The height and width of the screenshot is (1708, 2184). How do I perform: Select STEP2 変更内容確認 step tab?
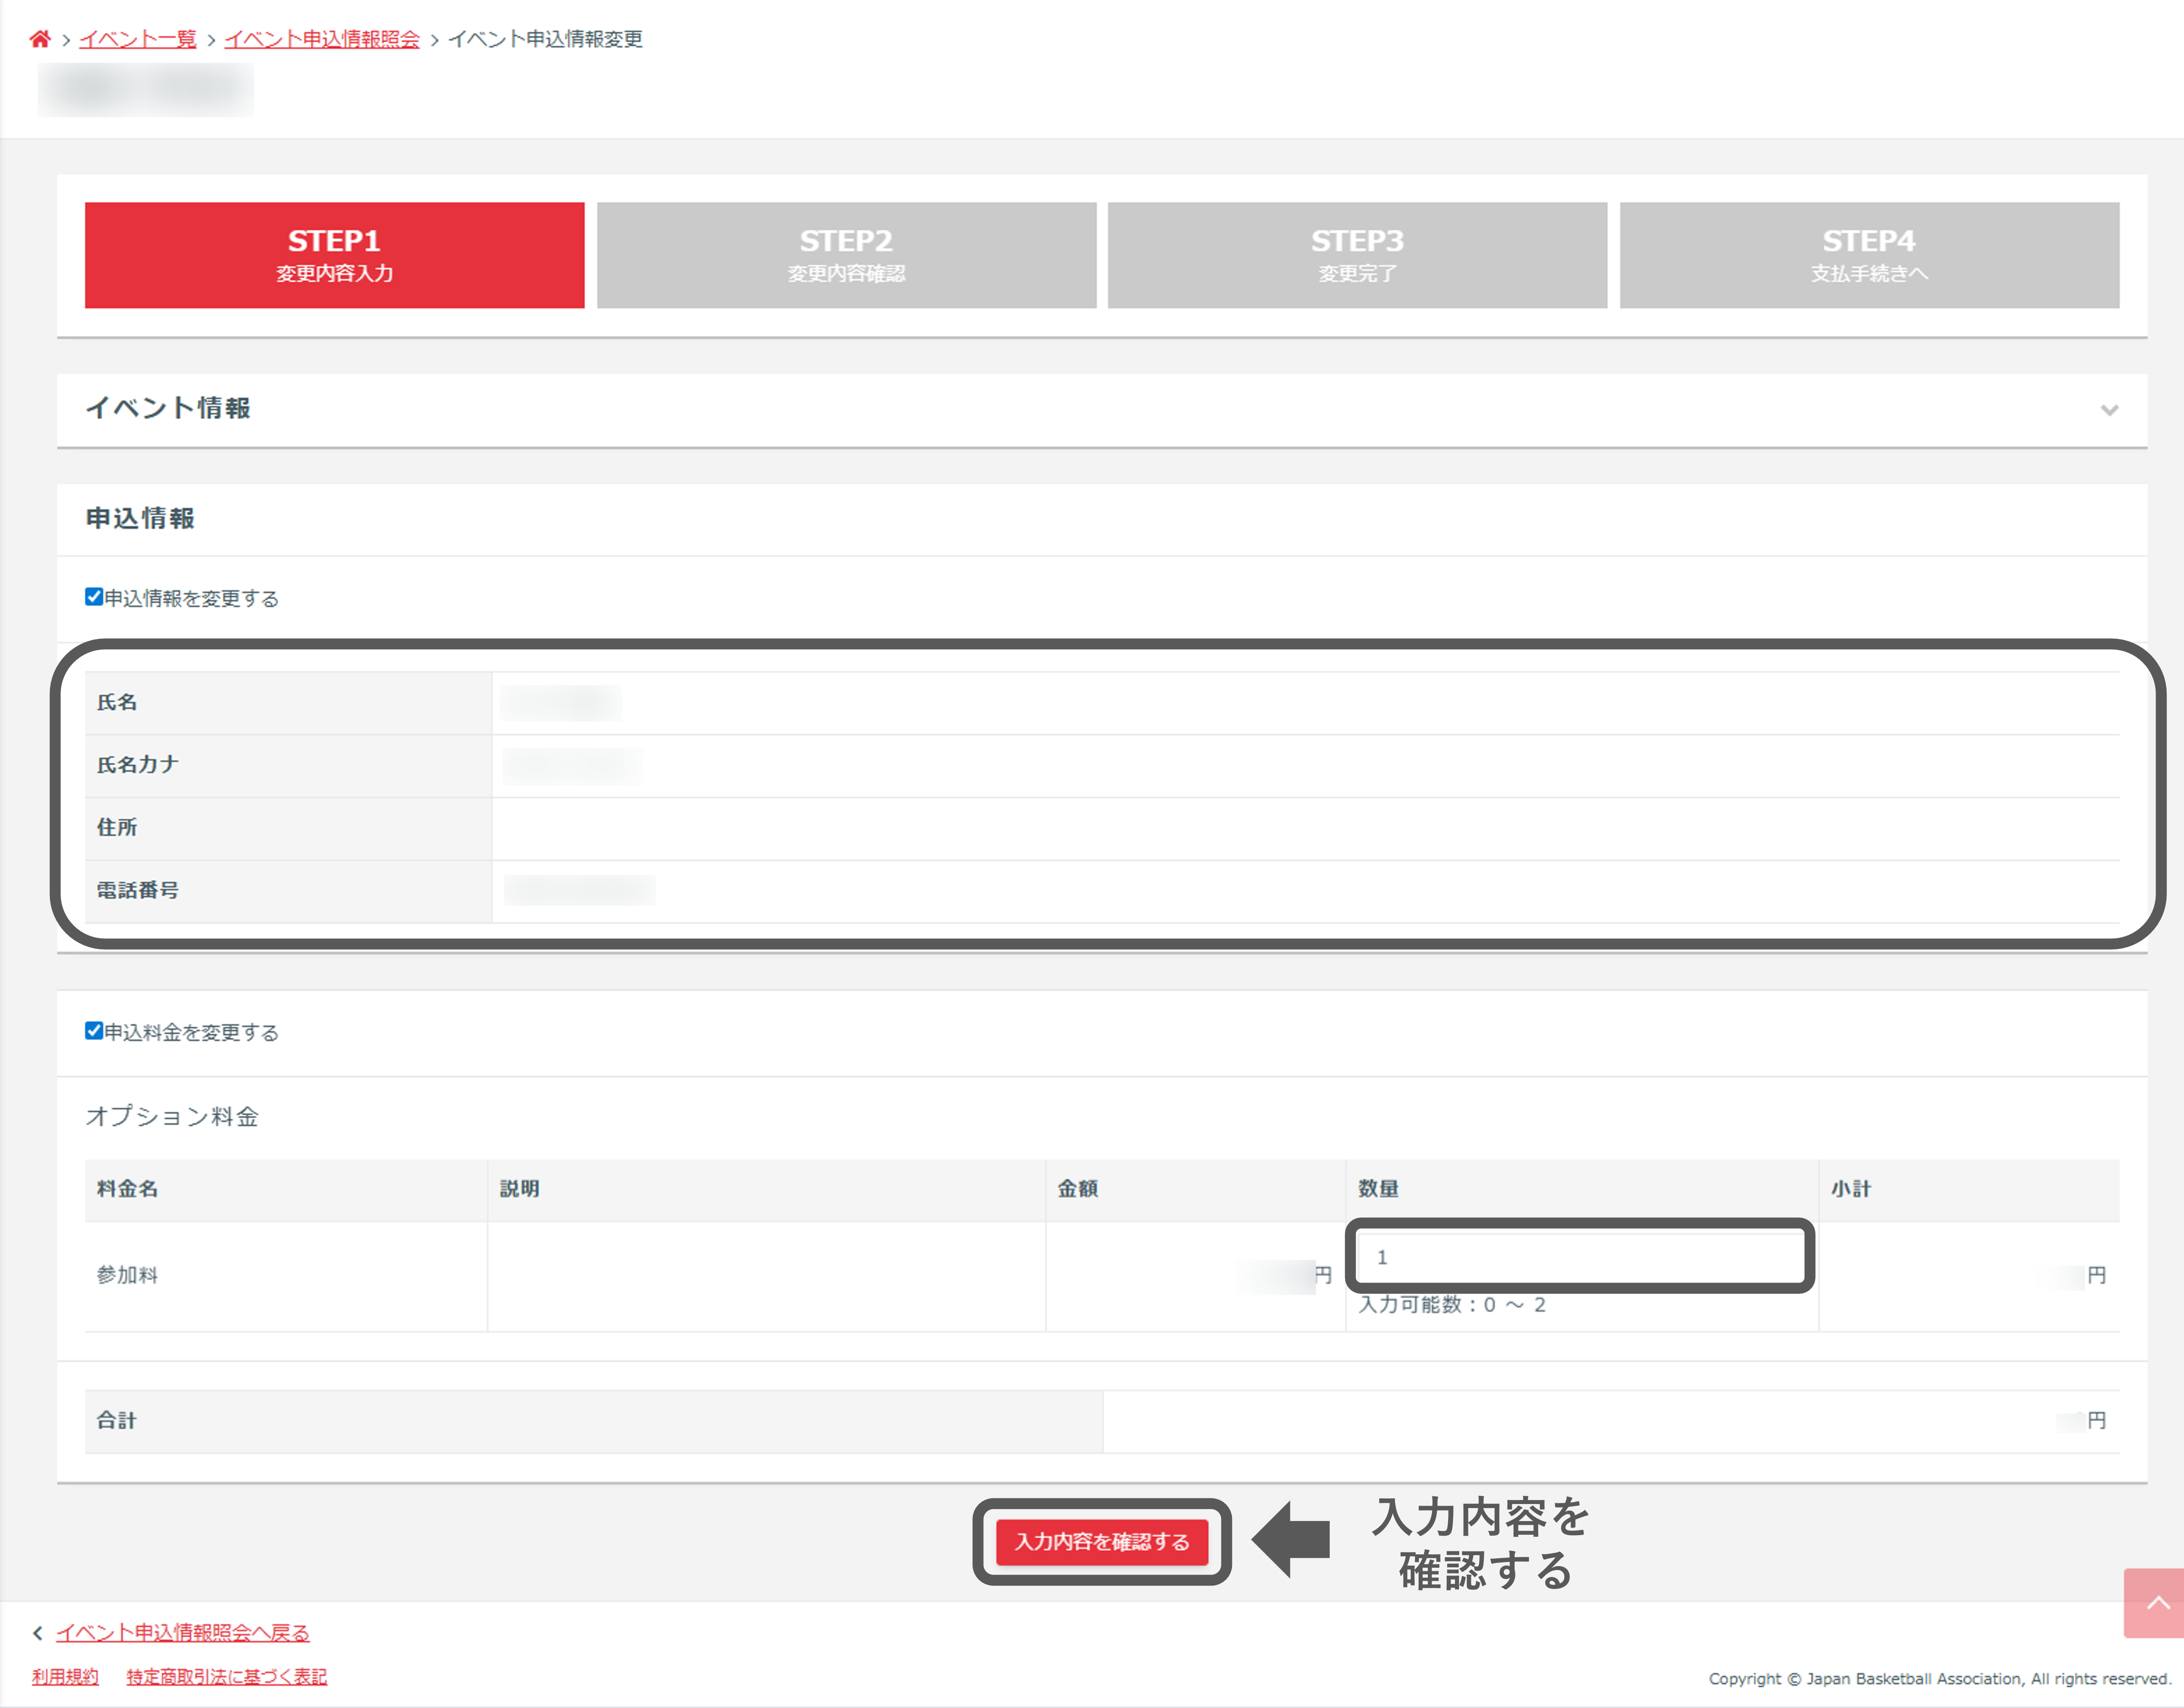847,255
